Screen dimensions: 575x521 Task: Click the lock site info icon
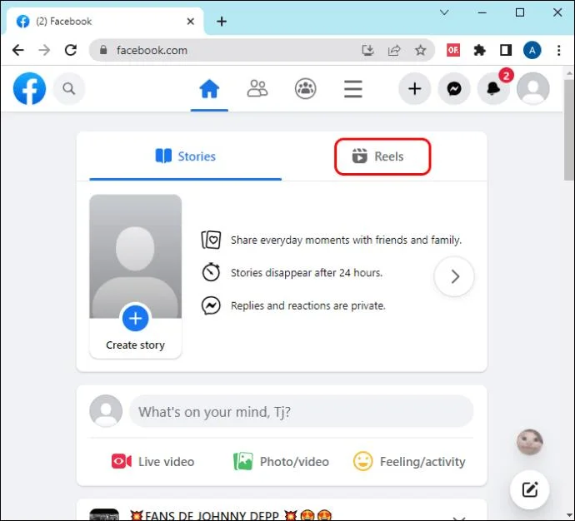pos(103,50)
